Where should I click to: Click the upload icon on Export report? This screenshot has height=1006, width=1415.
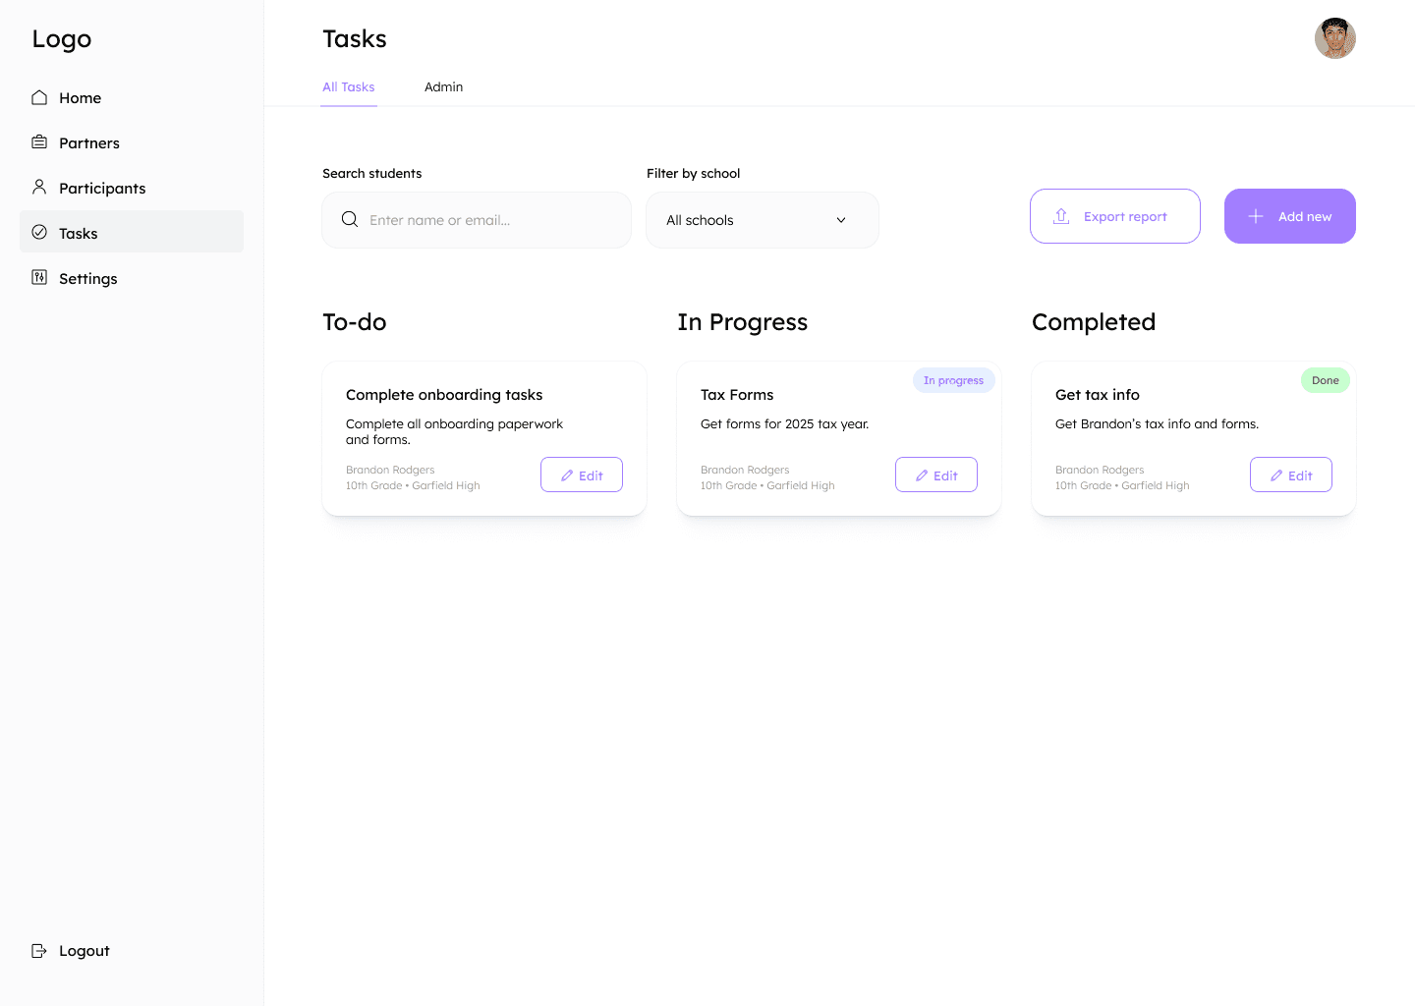(1061, 216)
